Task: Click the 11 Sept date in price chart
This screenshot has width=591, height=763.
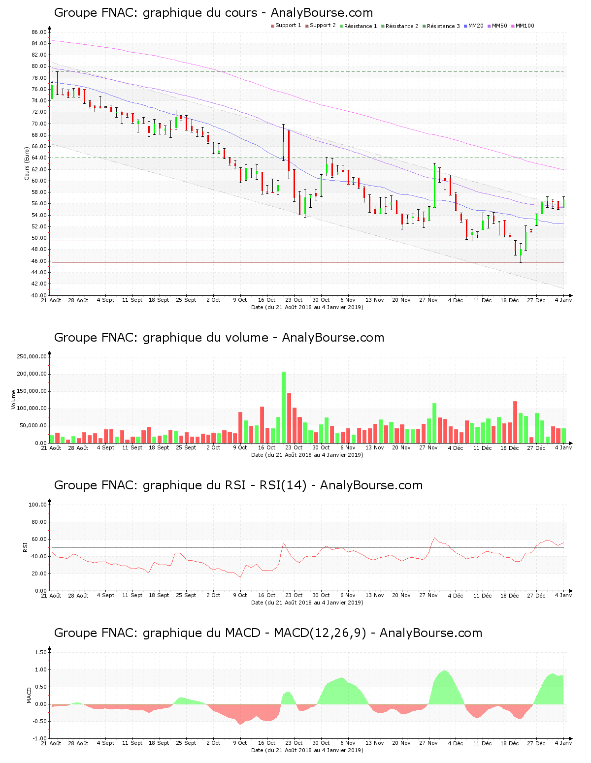Action: (132, 300)
